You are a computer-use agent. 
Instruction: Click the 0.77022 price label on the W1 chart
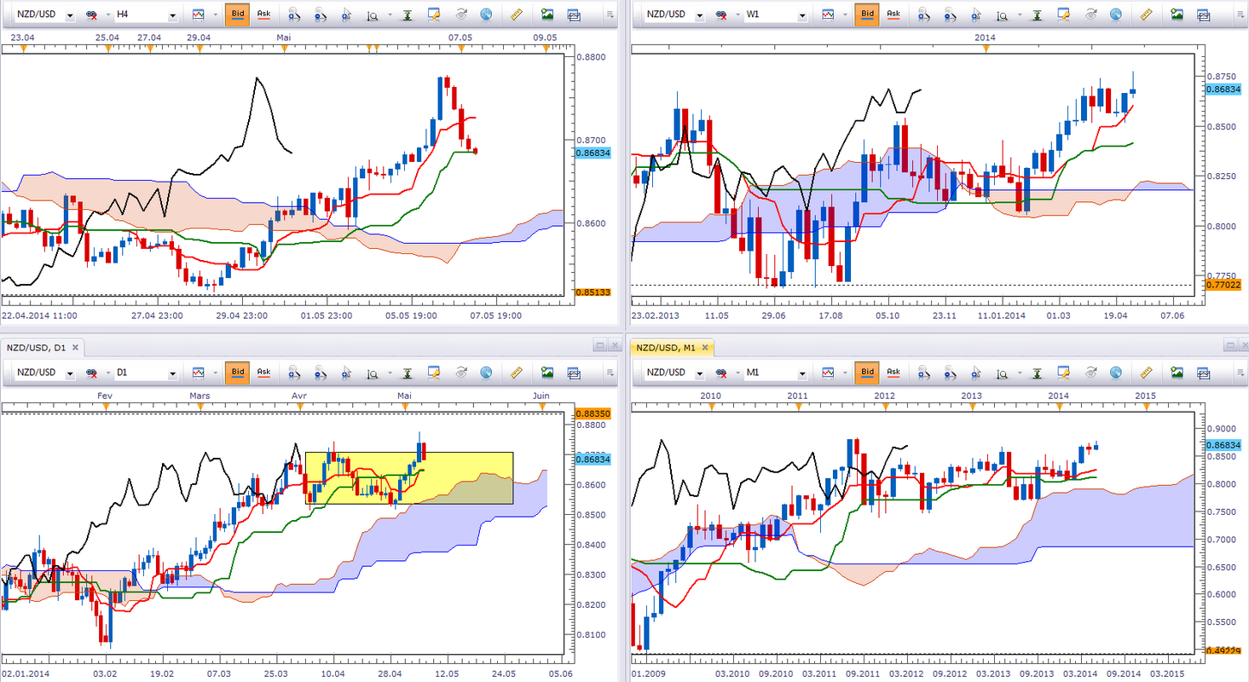coord(1223,286)
